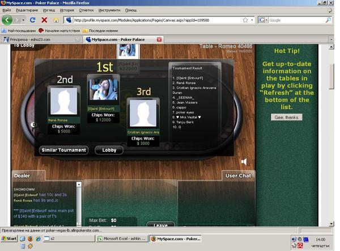Click '9. Tanju Berk' in Tournament Result

click(x=183, y=122)
